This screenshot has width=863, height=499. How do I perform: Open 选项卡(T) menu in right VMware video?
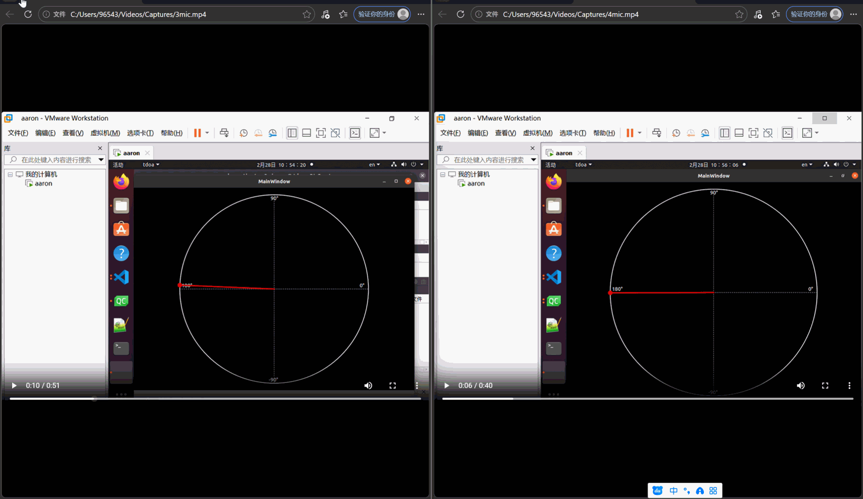pyautogui.click(x=573, y=133)
